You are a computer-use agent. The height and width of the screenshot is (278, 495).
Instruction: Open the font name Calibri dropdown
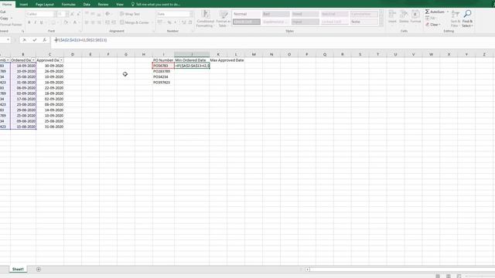55,14
